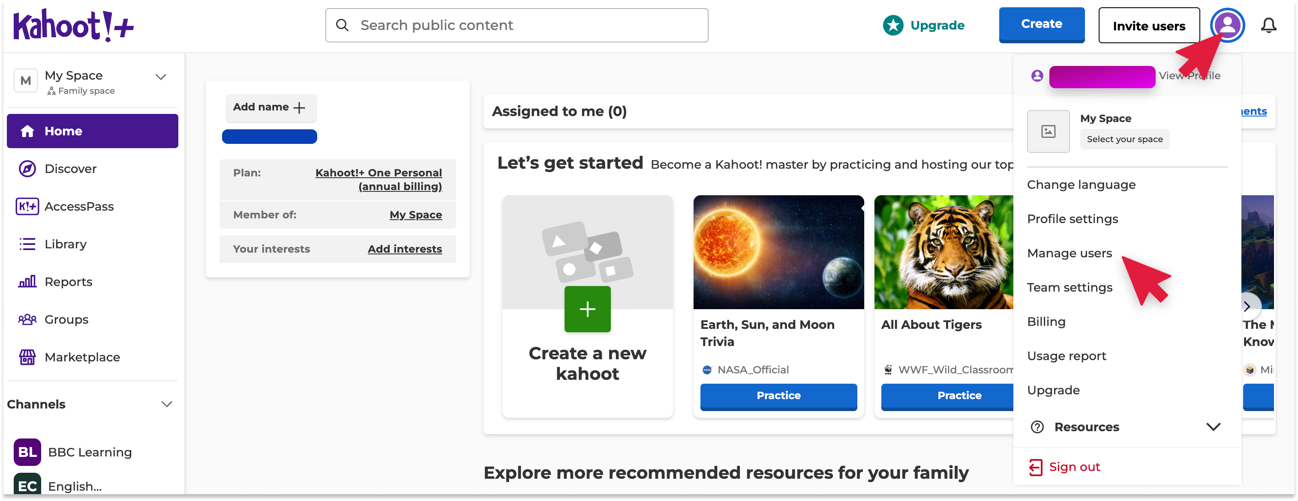The image size is (1298, 501).
Task: Click the Create a new kahoot label
Action: coord(587,364)
